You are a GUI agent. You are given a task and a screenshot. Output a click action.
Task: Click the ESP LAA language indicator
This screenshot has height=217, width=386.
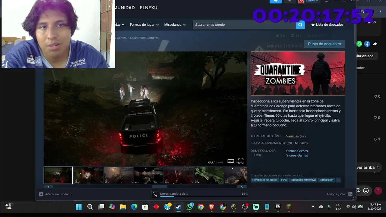tap(339, 207)
